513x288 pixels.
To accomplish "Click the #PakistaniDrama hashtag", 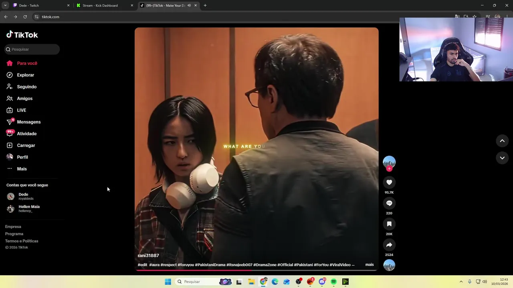I will 210,265.
